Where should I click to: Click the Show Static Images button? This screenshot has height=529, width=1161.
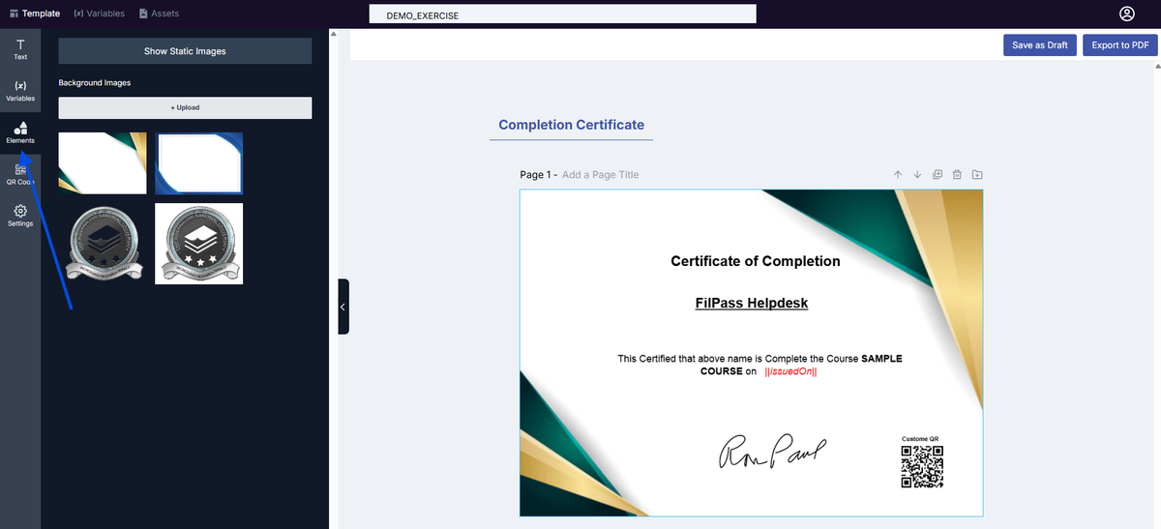[x=185, y=51]
